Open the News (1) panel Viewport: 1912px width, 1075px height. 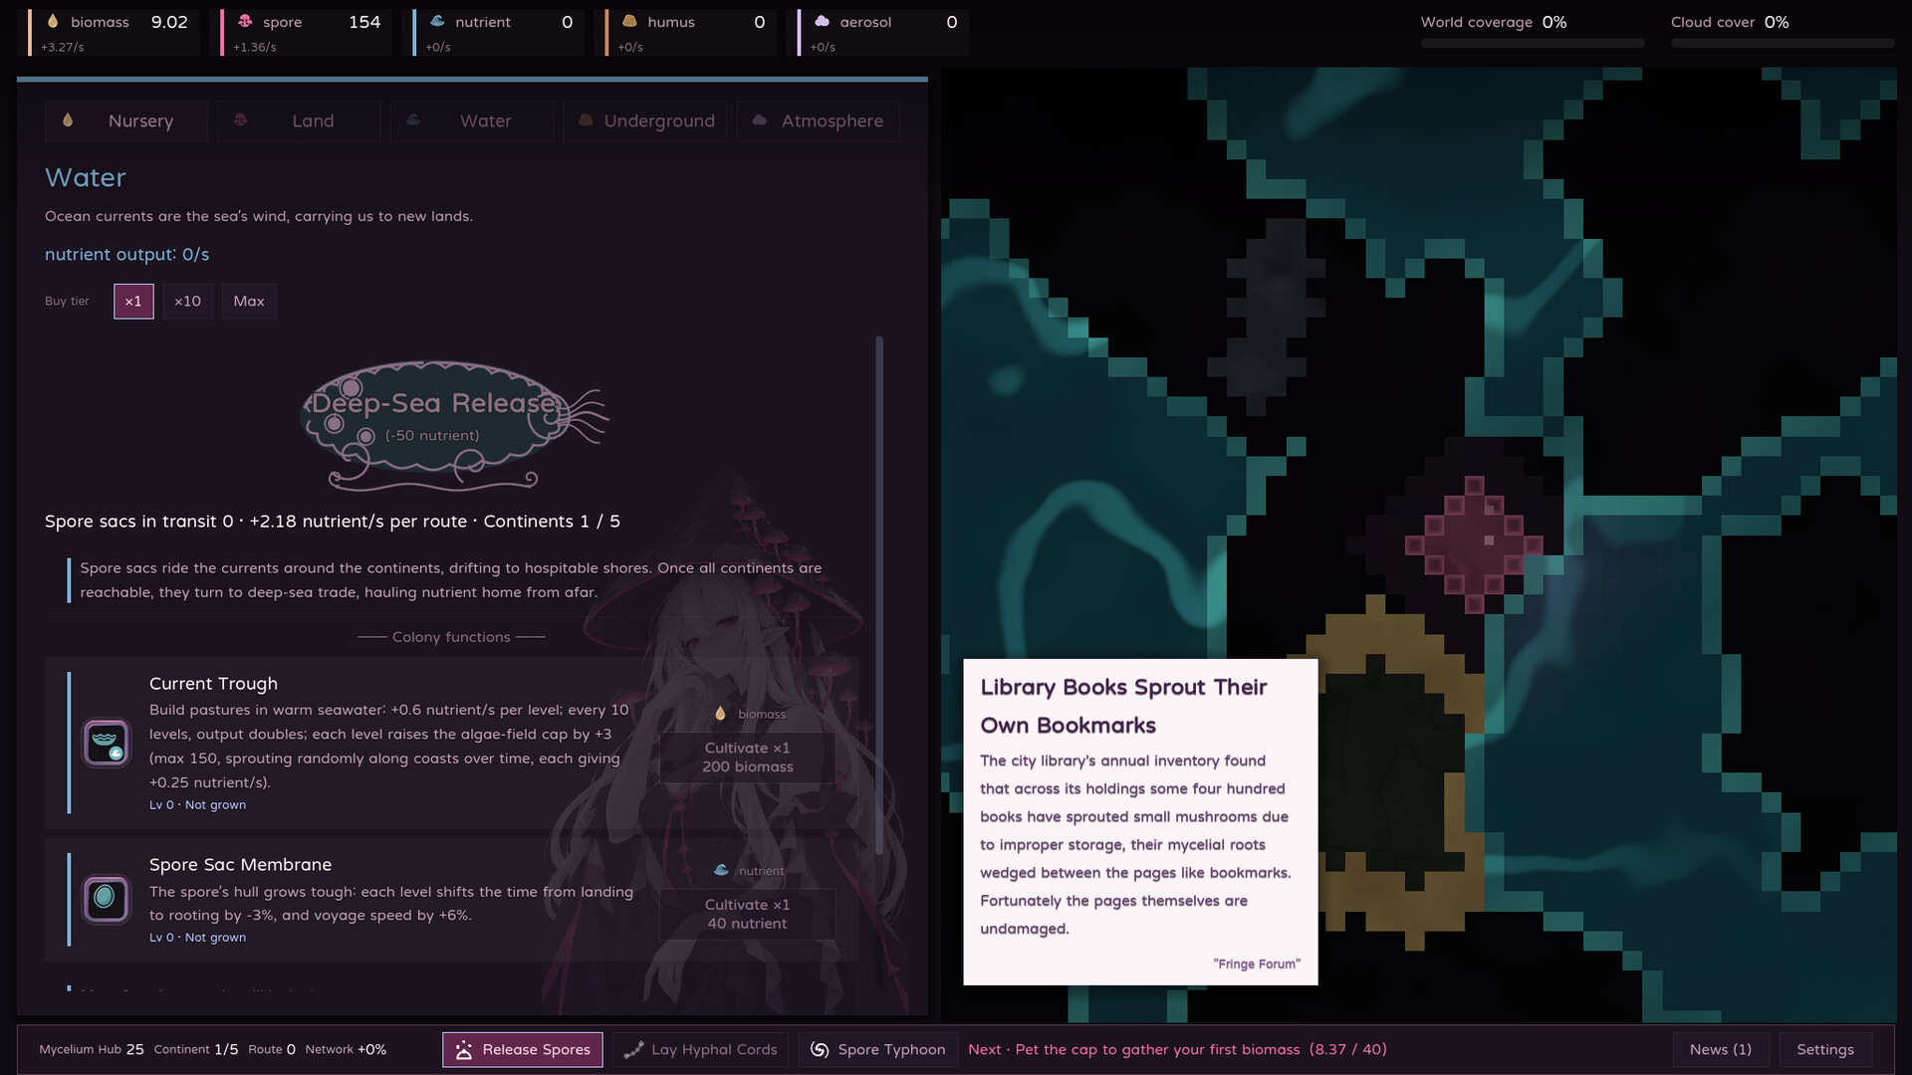[1720, 1049]
